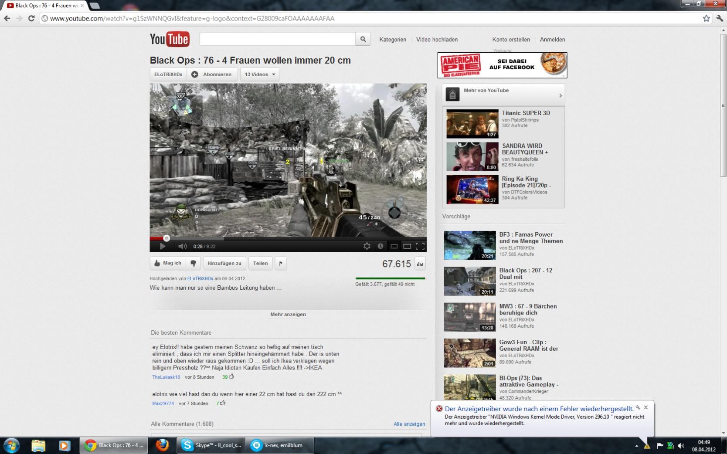Open a new Chrome tab

pyautogui.click(x=95, y=6)
